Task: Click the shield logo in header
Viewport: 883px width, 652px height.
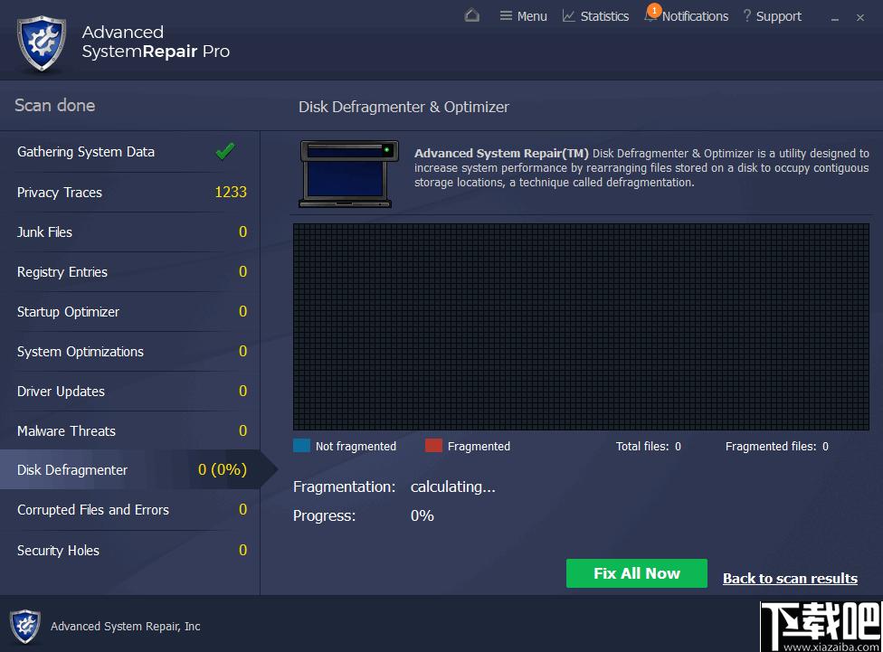Action: (x=42, y=44)
